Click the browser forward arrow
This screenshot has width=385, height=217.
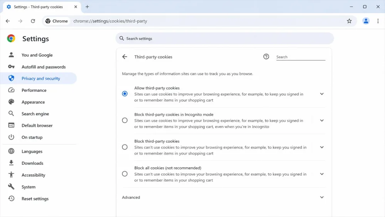pyautogui.click(x=20, y=21)
